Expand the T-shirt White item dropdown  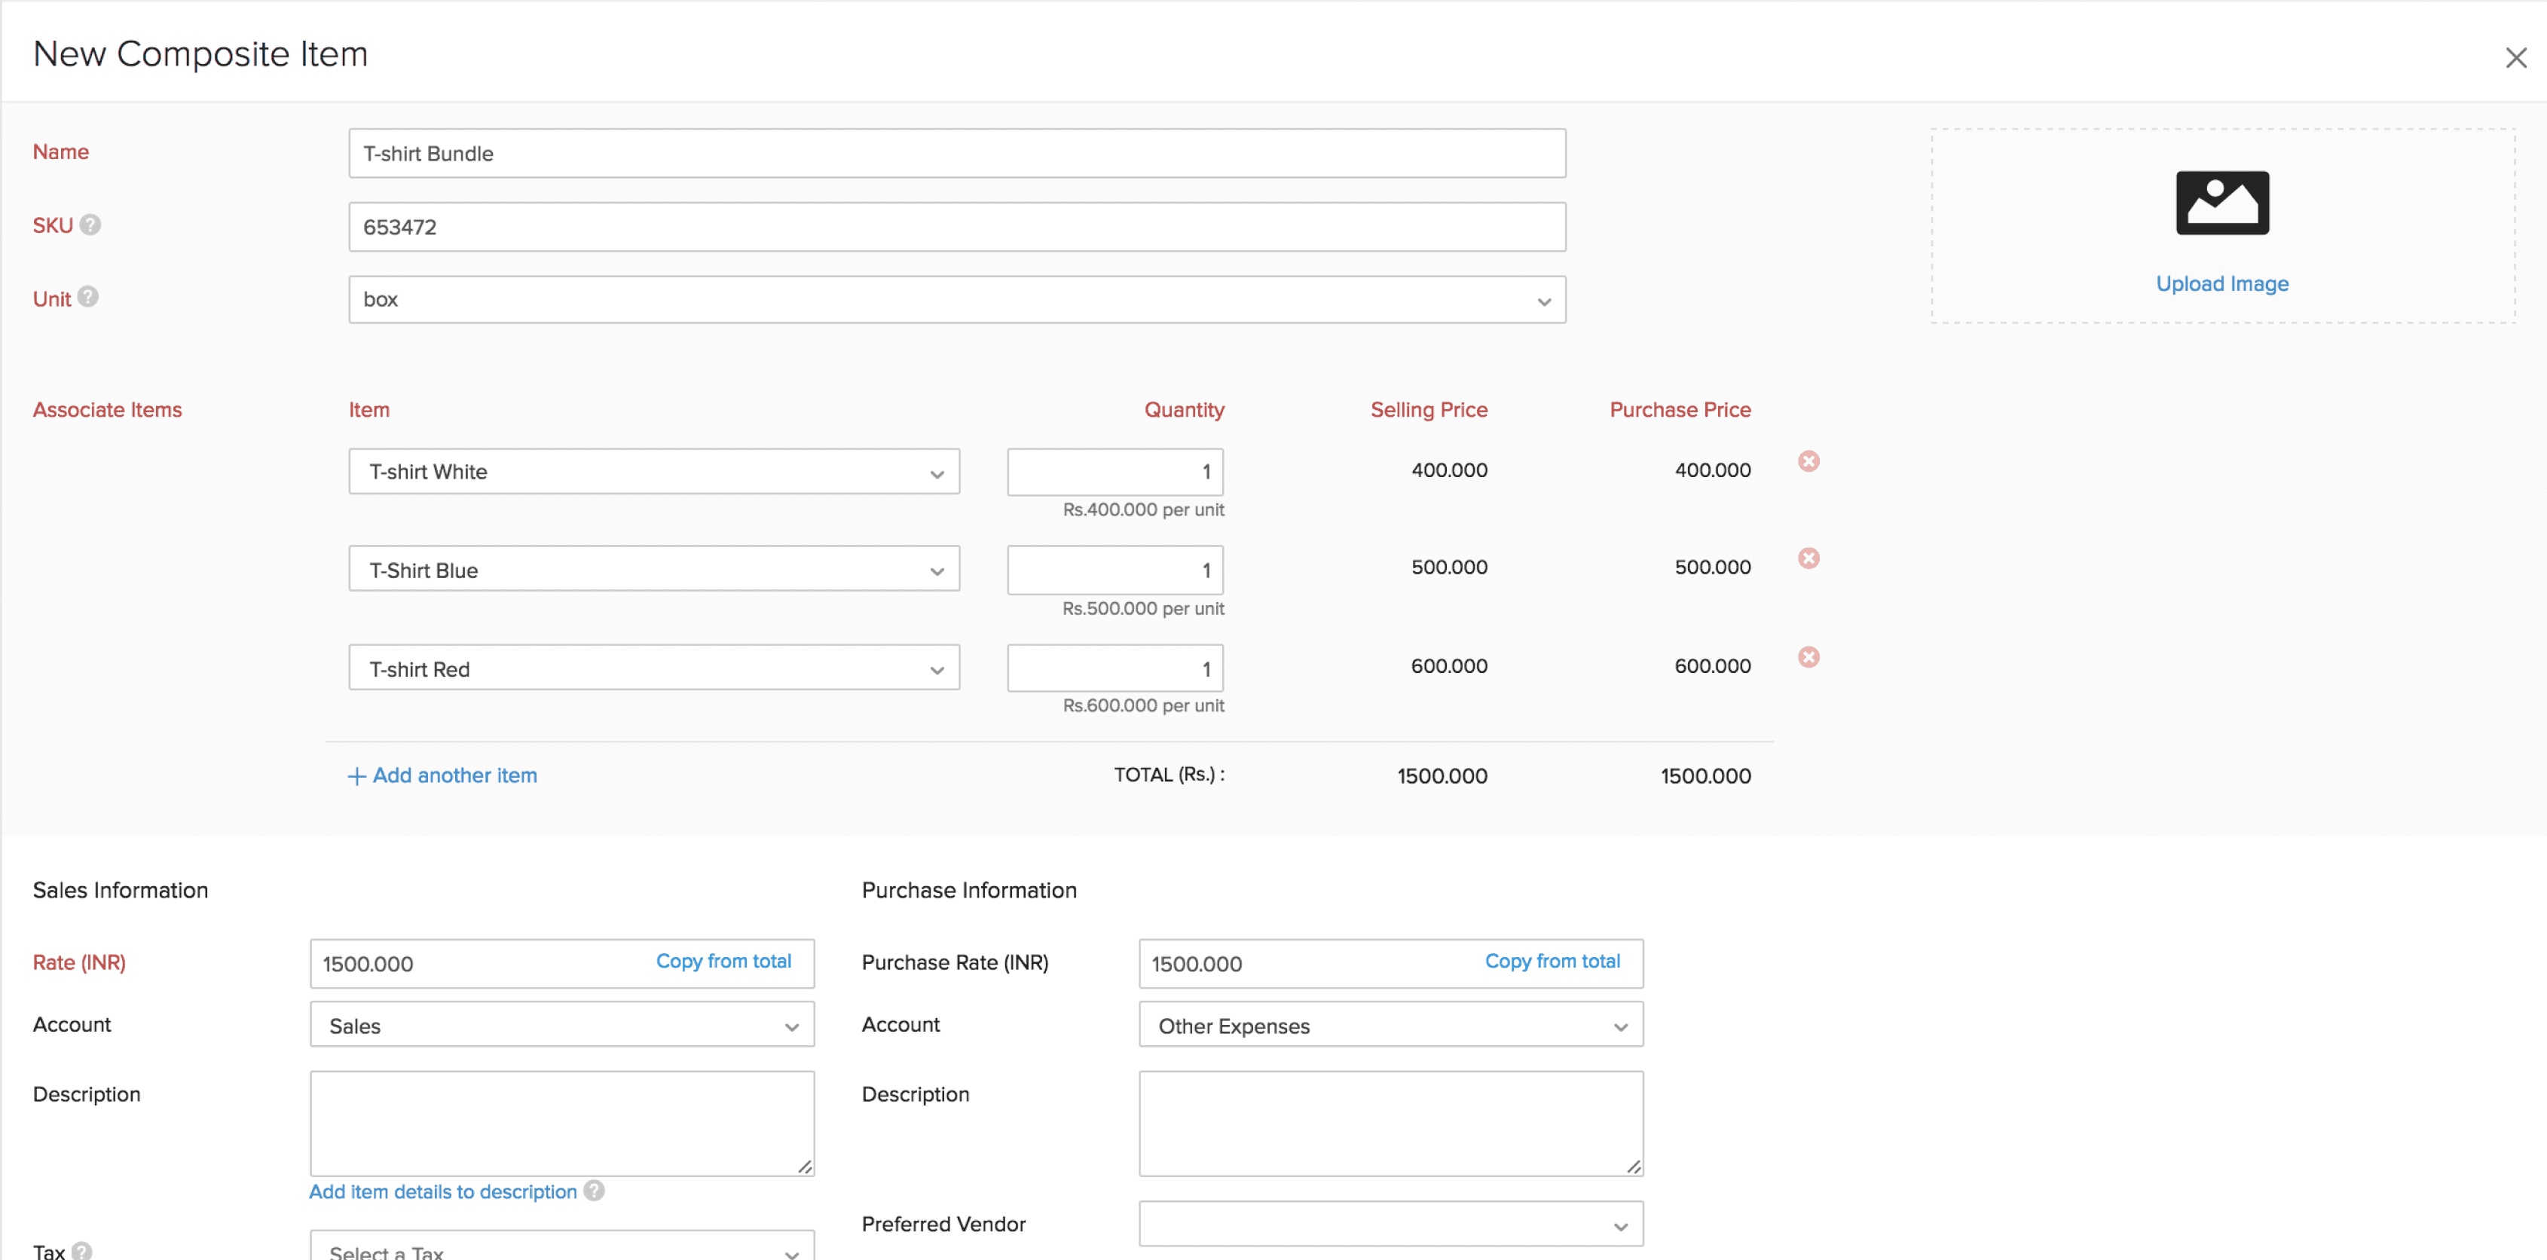tap(653, 472)
